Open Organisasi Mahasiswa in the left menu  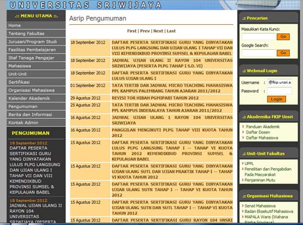(x=36, y=90)
